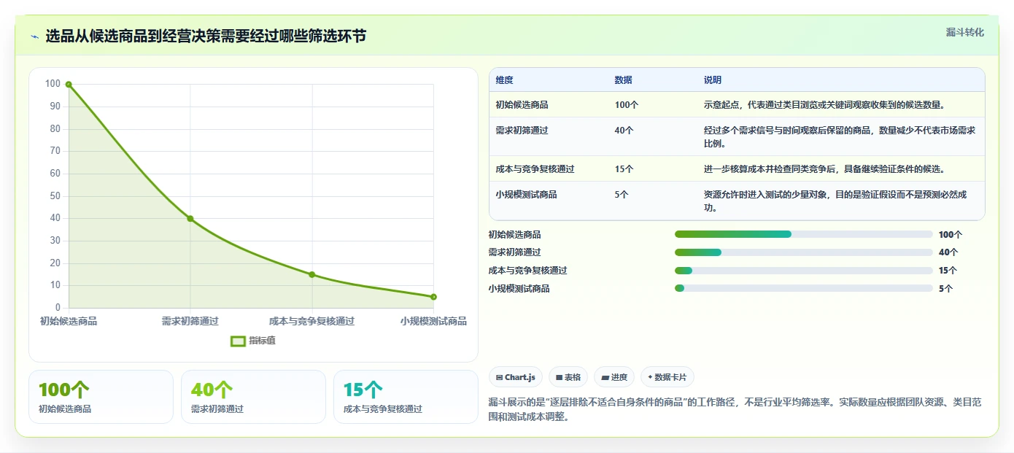This screenshot has width=1014, height=453.
Task: Click table cell 需求初筛通过
Action: click(x=522, y=131)
